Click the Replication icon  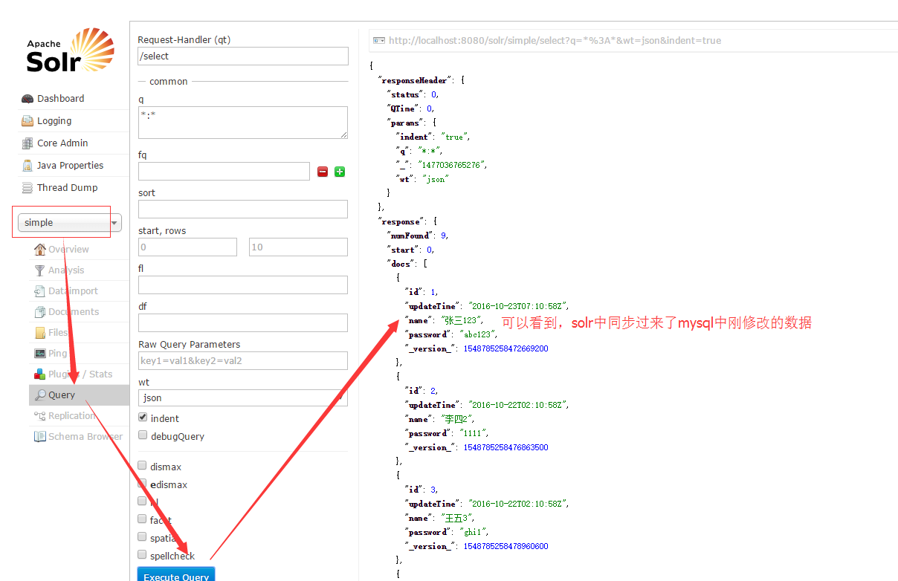pos(40,415)
